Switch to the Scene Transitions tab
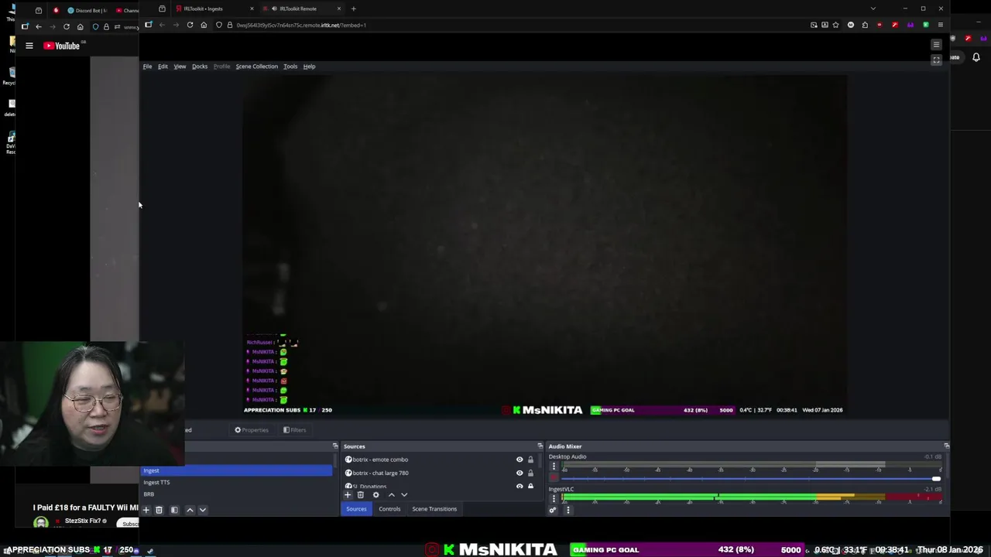The width and height of the screenshot is (991, 557). coord(434,509)
